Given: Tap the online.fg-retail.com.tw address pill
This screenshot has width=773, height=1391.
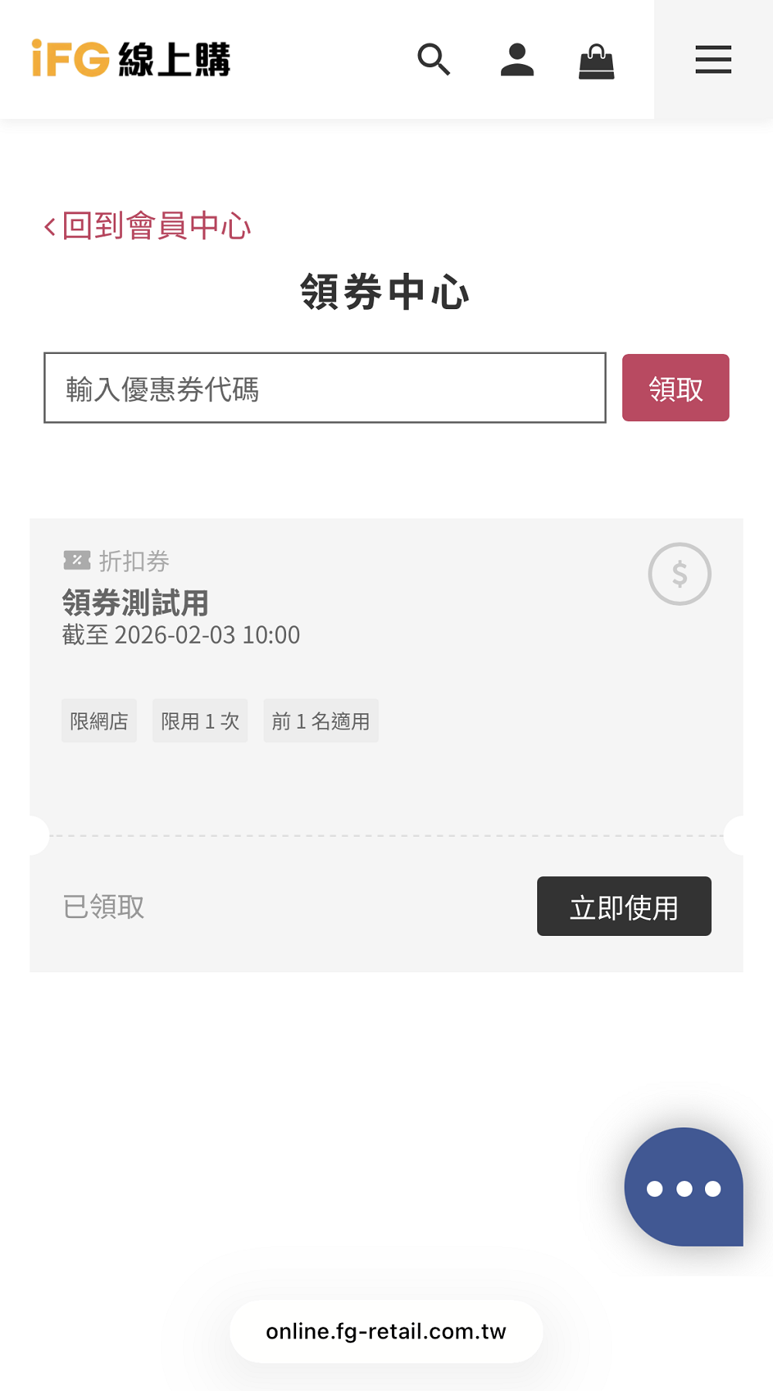Looking at the screenshot, I should point(386,1331).
